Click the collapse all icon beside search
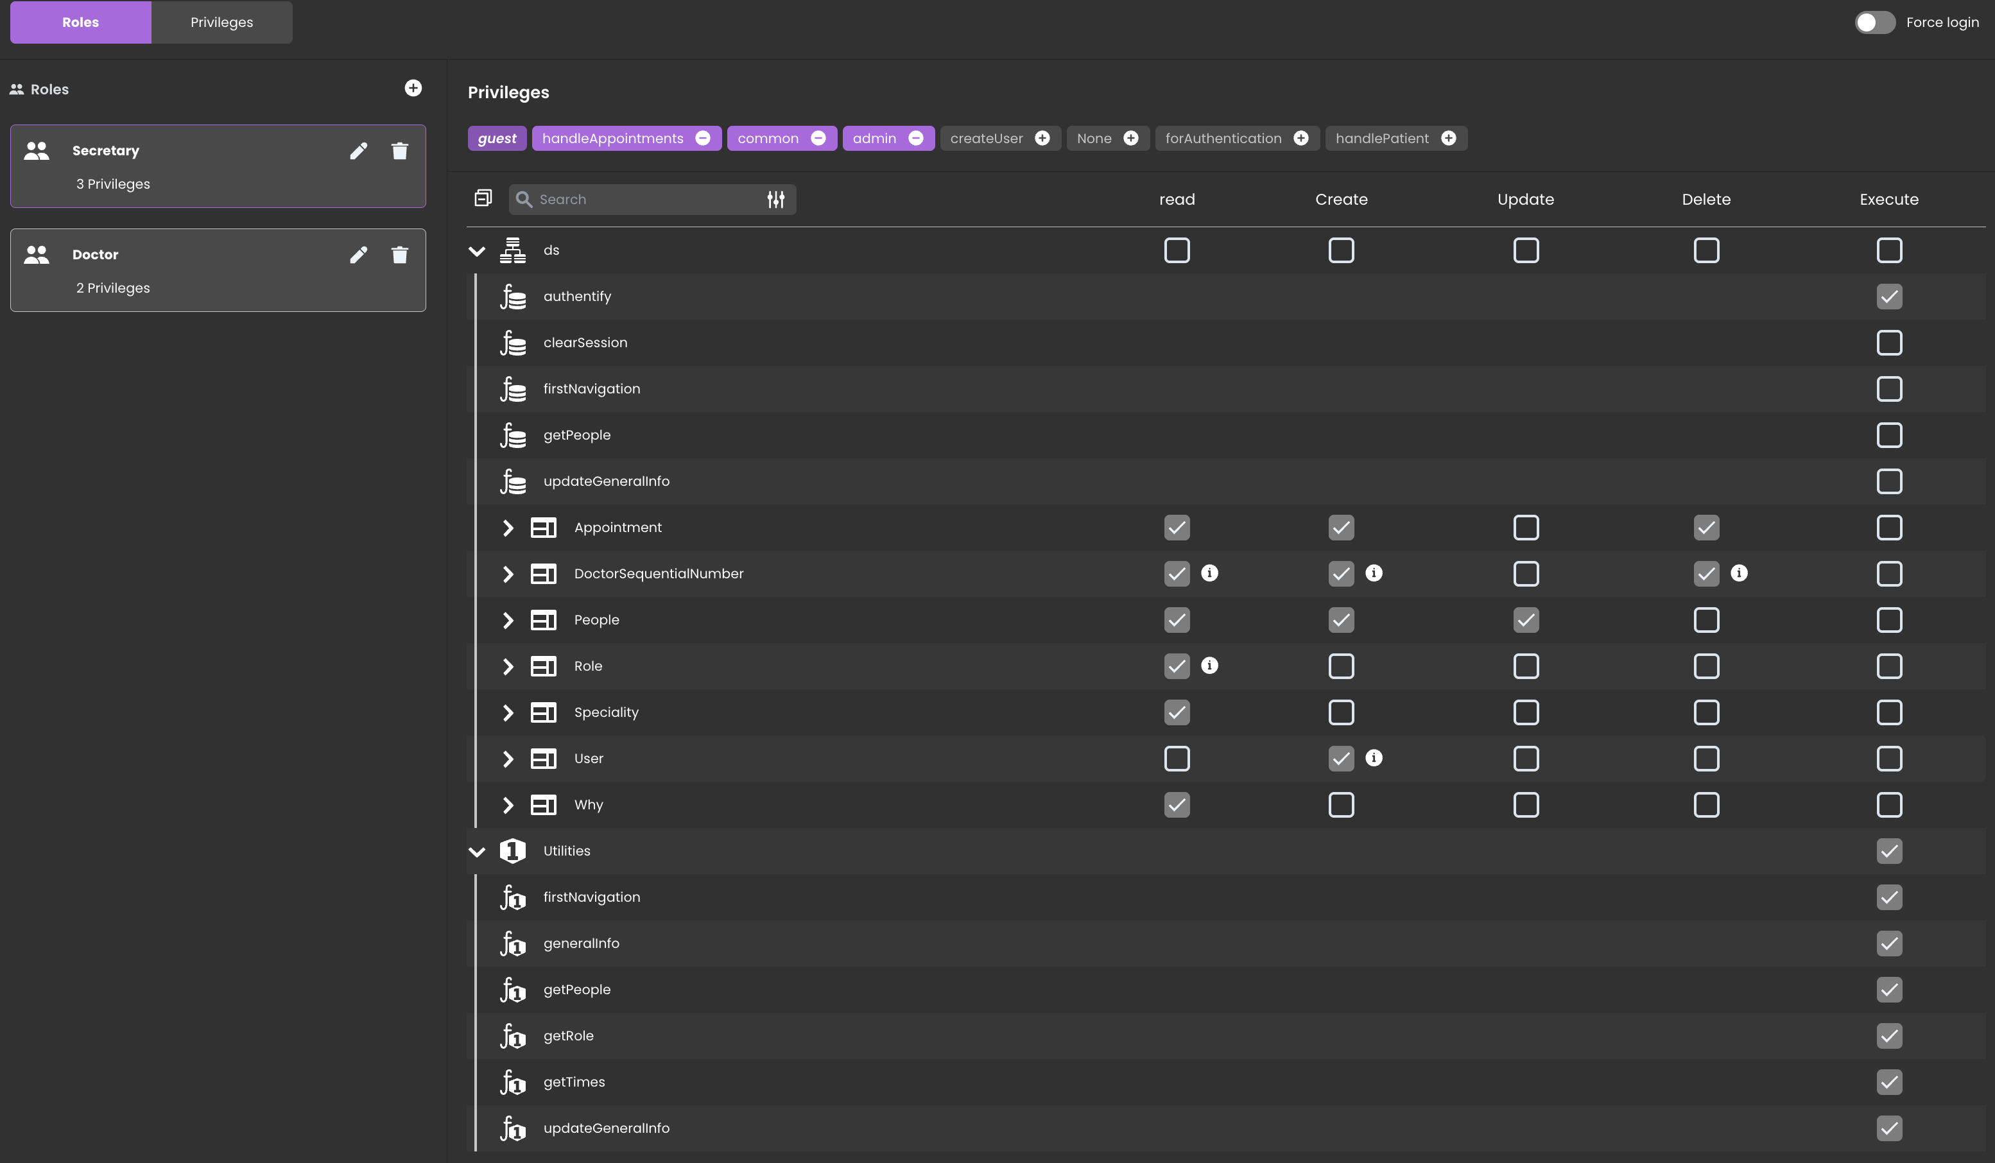1995x1163 pixels. [x=483, y=198]
